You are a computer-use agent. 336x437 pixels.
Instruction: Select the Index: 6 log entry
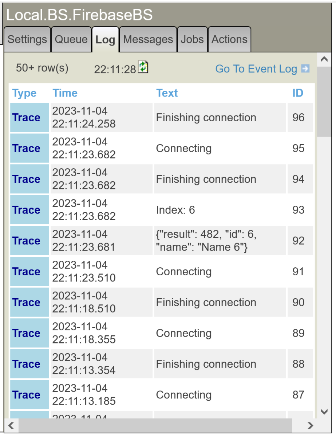pos(175,210)
